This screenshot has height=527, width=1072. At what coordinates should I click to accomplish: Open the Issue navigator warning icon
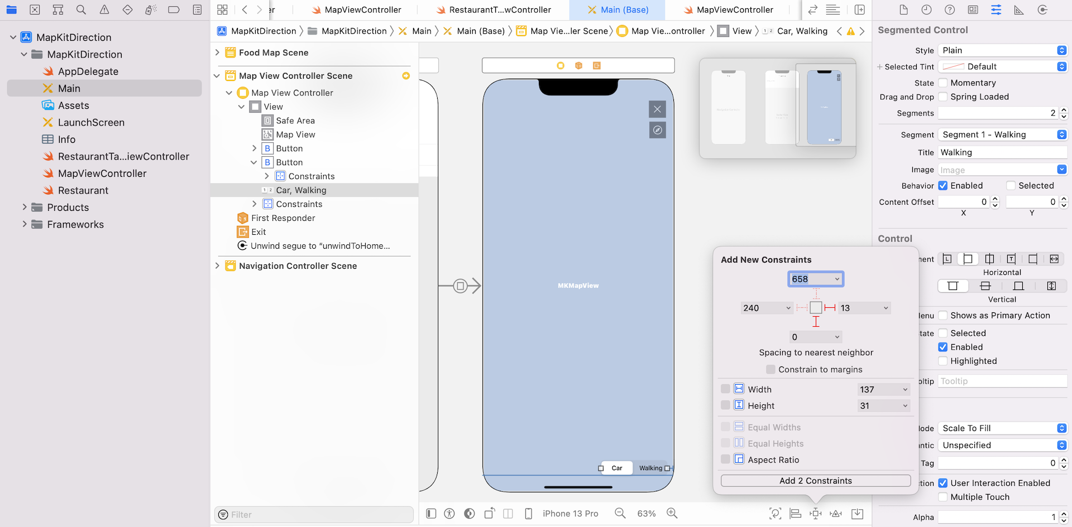104,9
